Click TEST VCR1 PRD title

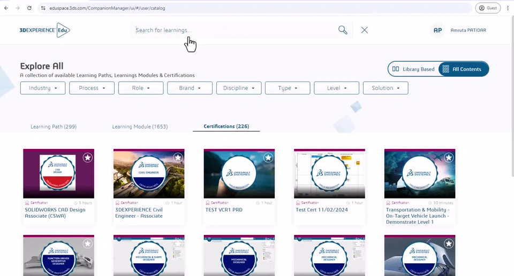tap(224, 210)
